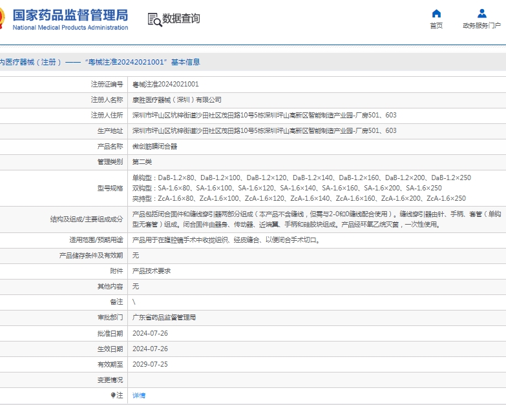Image resolution: width=506 pixels, height=408 pixels.
Task: Click the 生产地址 address value
Action: 264,131
